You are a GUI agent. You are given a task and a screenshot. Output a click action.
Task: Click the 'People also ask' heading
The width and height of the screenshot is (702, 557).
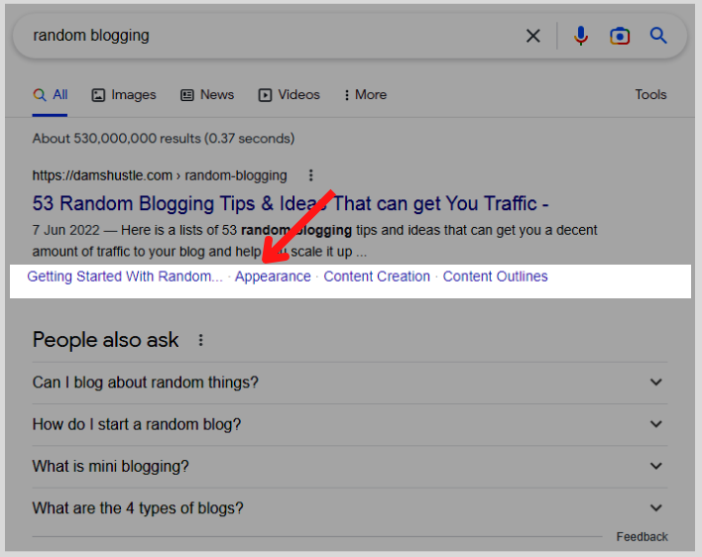pyautogui.click(x=106, y=340)
